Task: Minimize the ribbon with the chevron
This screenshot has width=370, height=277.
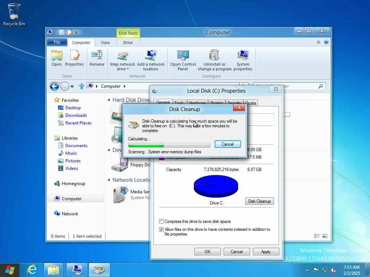Action: click(318, 42)
